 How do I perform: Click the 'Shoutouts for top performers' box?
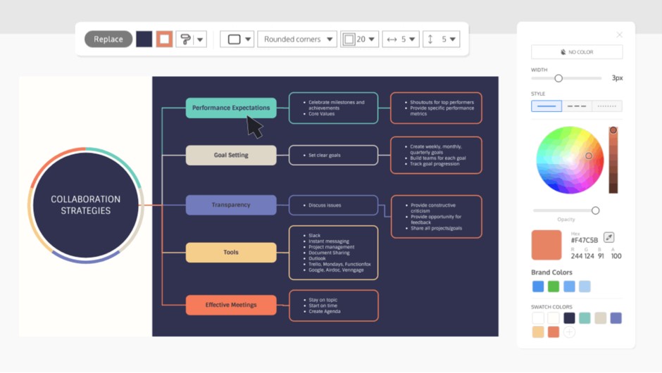[x=436, y=108]
